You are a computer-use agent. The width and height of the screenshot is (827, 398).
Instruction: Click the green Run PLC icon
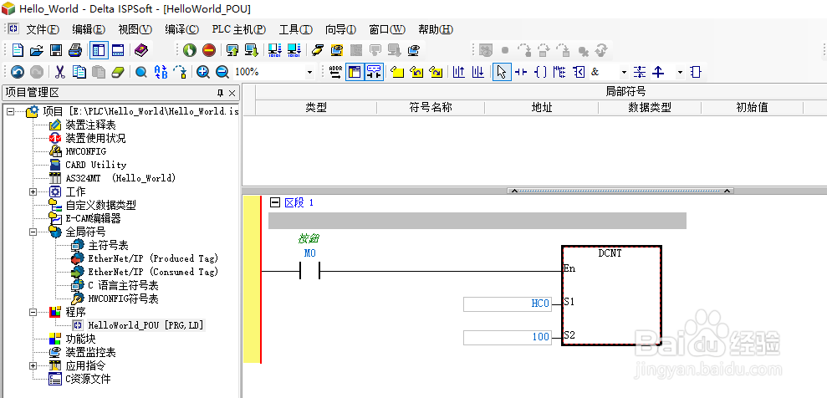coord(189,50)
